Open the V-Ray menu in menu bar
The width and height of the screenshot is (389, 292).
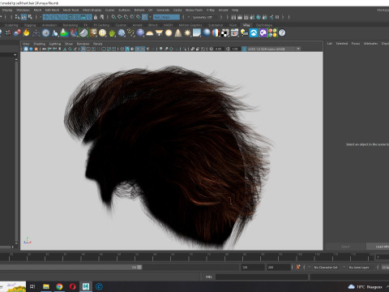pyautogui.click(x=211, y=10)
